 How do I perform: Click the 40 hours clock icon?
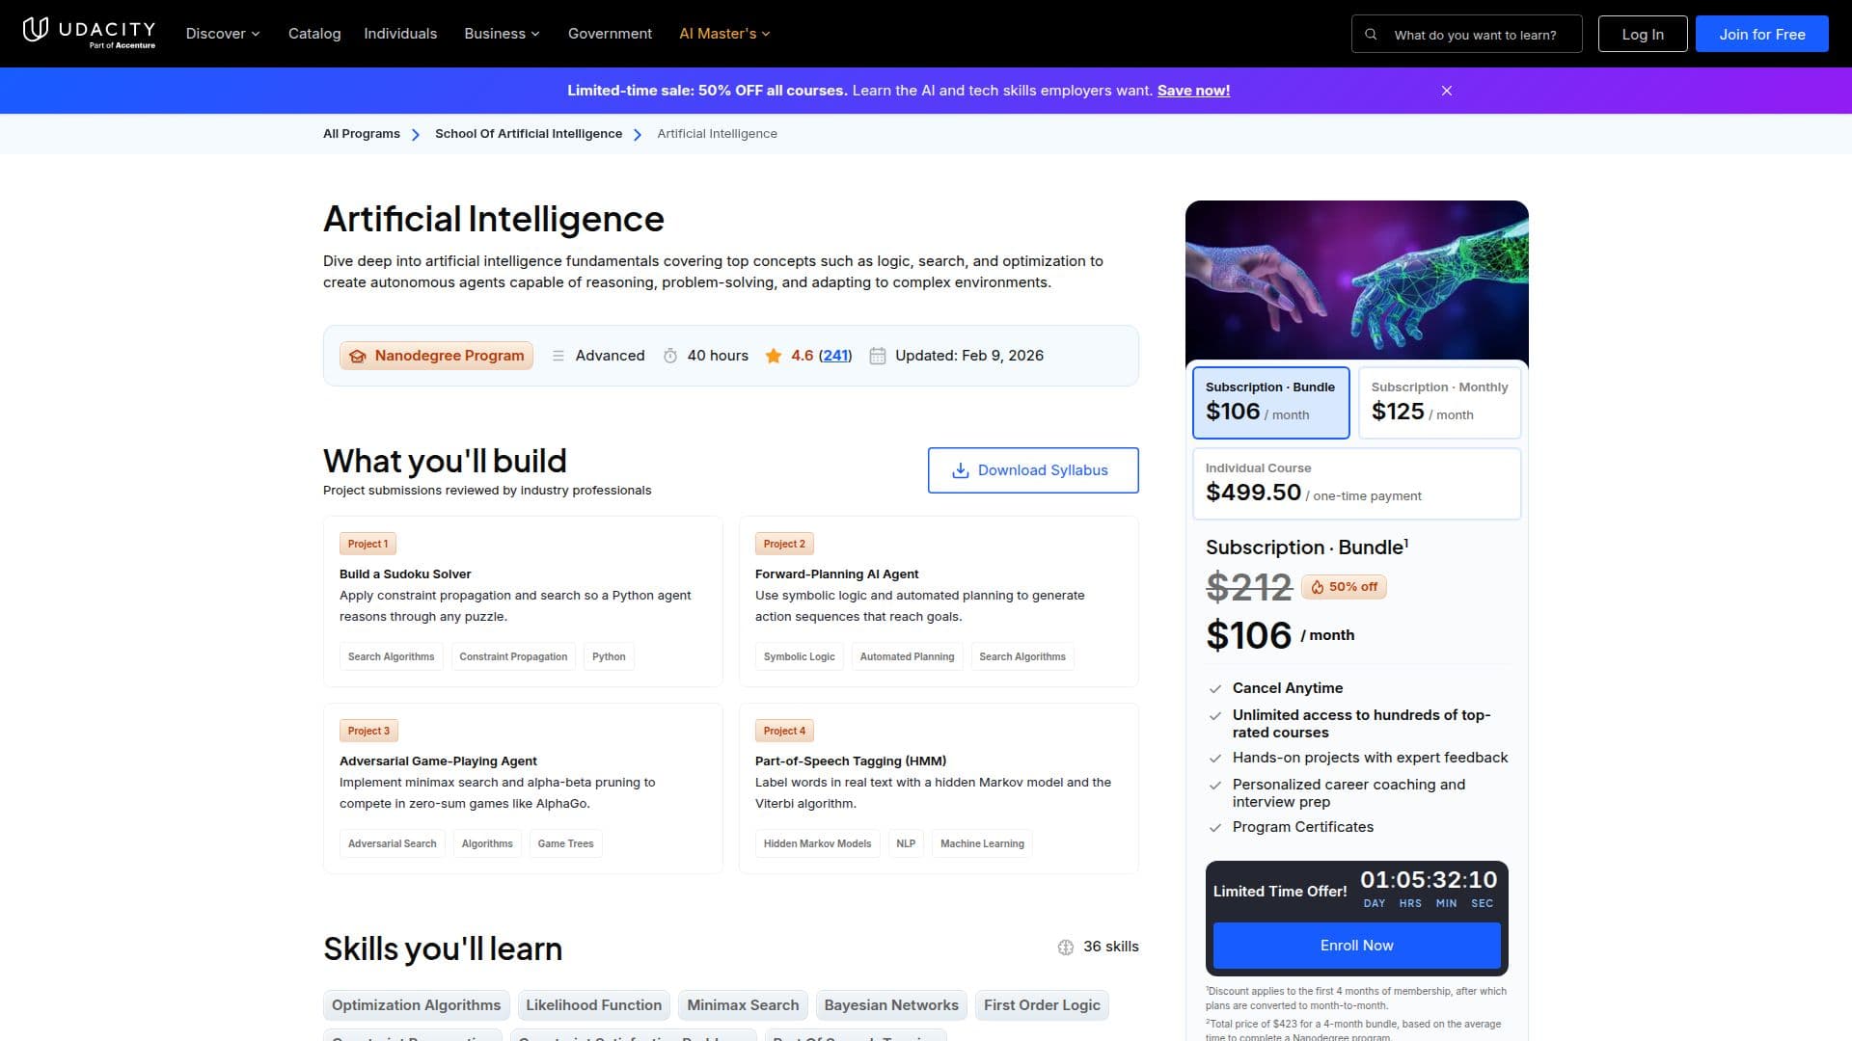670,356
